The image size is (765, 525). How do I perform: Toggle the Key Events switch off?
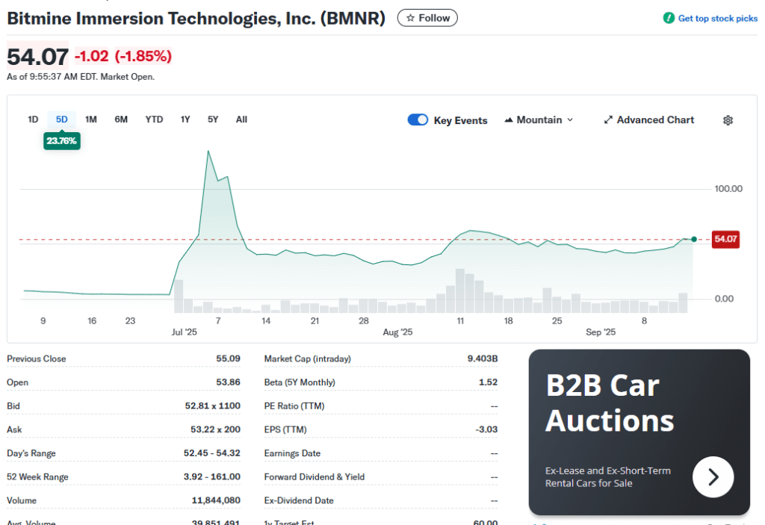click(x=418, y=120)
